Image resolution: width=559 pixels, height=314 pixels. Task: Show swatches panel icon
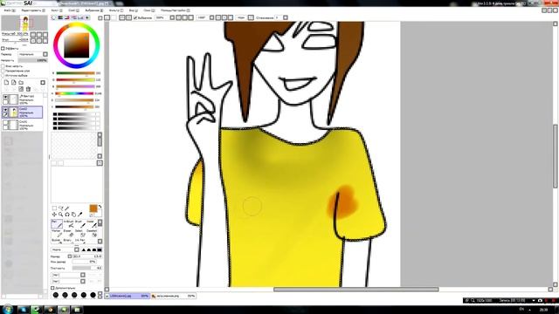pyautogui.click(x=80, y=17)
